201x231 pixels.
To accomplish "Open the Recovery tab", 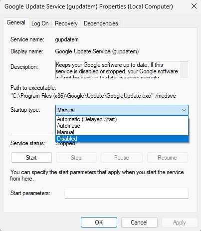I will tap(66, 23).
